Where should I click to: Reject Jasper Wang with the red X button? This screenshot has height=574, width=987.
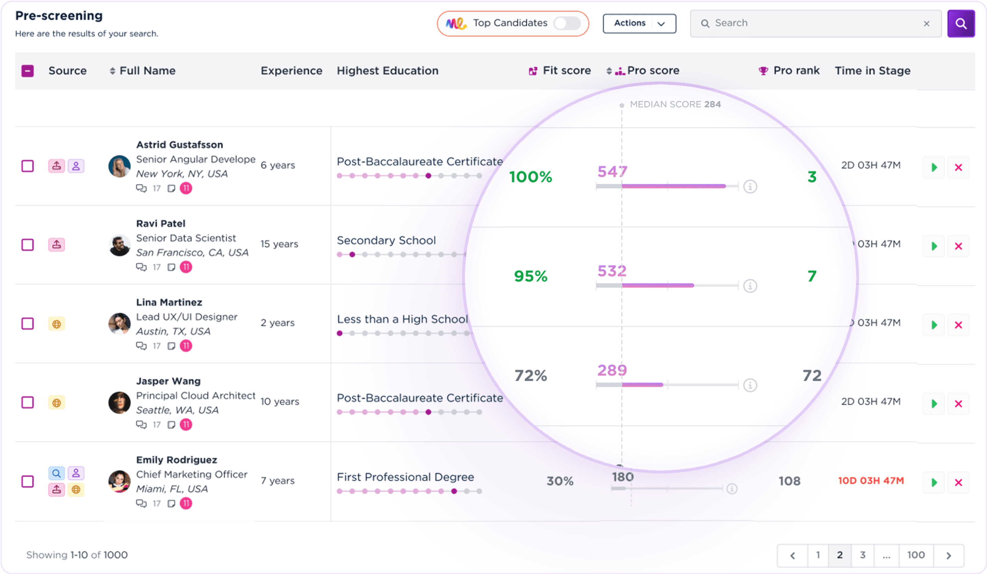point(958,403)
